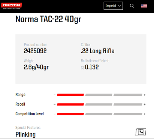The width and height of the screenshot is (154, 139).
Task: Open search with the magnifier icon
Action: [132, 6]
